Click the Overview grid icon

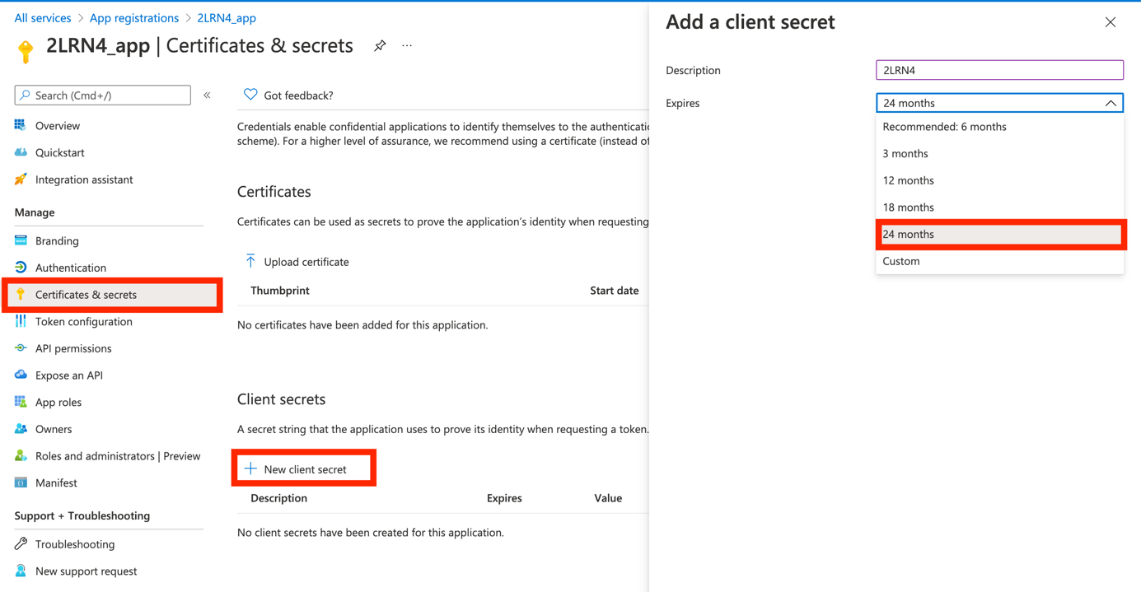point(21,126)
